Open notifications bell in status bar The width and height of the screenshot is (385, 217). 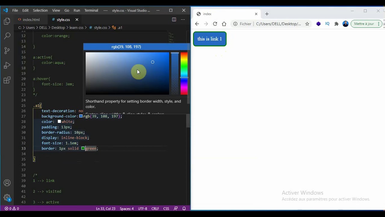click(x=184, y=209)
